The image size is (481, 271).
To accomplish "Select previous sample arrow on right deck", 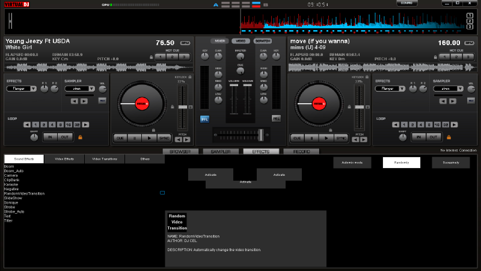I will (x=443, y=101).
